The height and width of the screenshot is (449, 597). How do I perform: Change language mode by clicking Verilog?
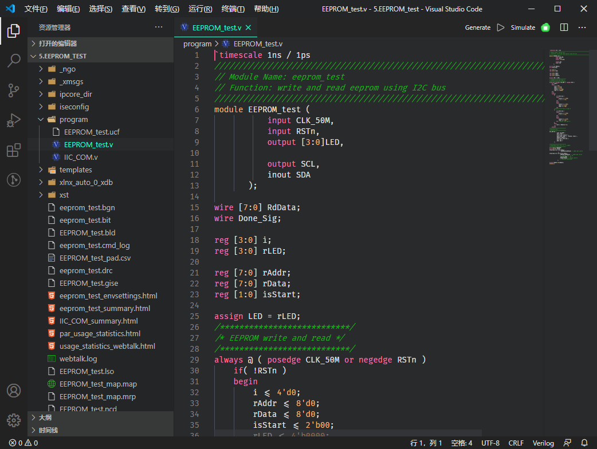pyautogui.click(x=543, y=443)
